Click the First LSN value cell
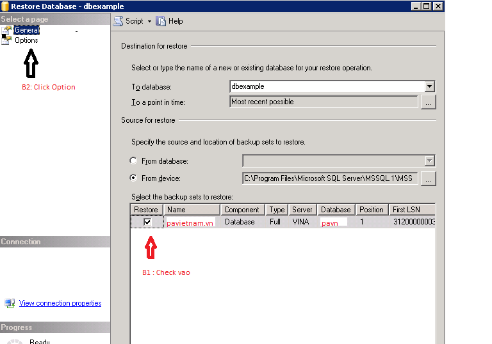The image size is (492, 344). coord(412,222)
